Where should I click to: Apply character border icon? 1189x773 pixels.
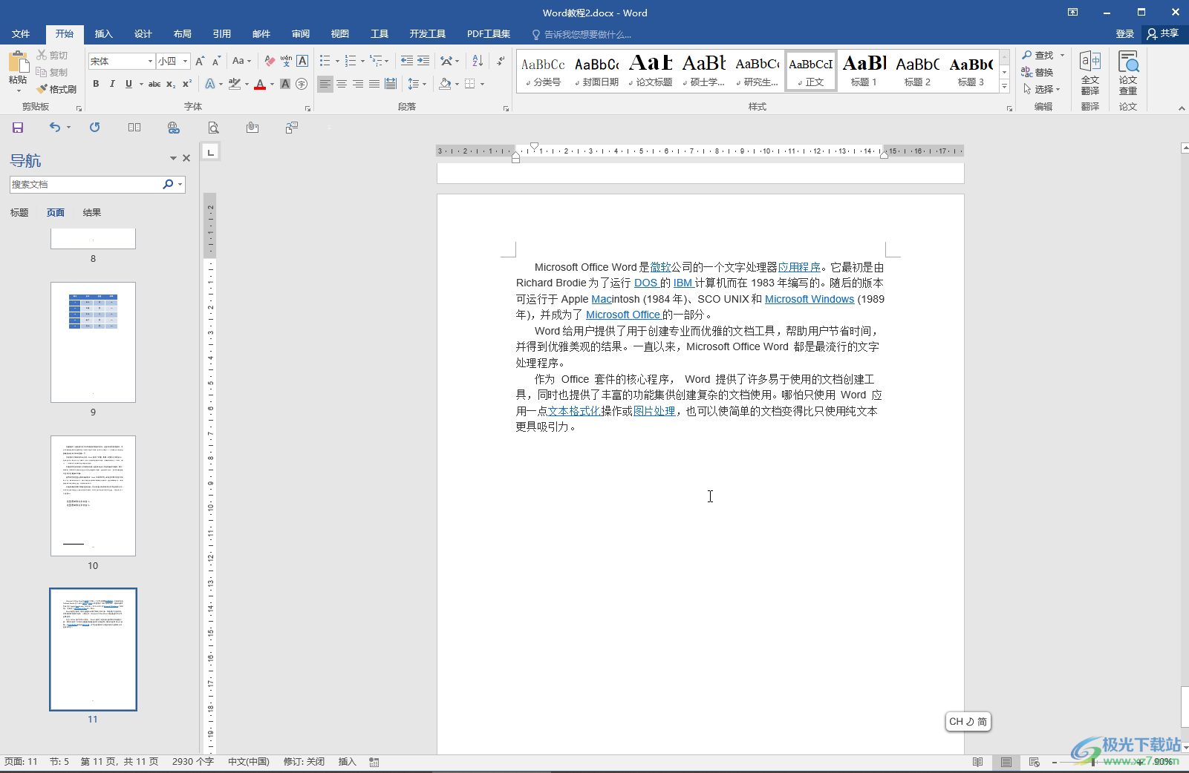[302, 61]
